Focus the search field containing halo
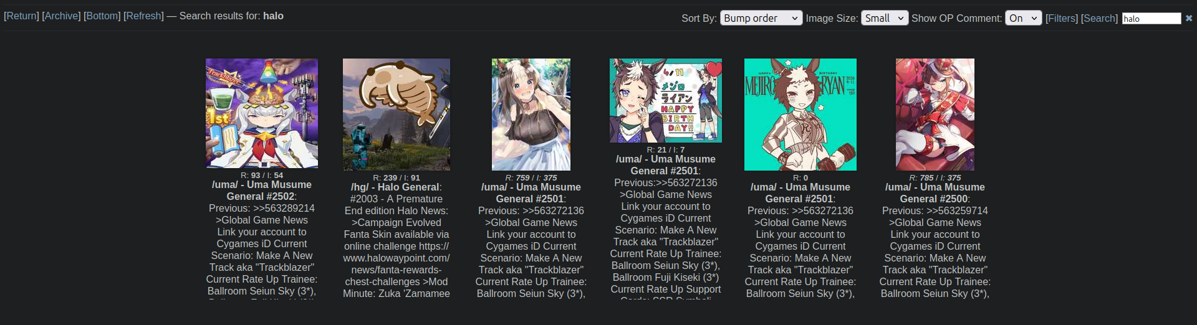Screen dimensions: 1197x325 (x=1151, y=19)
